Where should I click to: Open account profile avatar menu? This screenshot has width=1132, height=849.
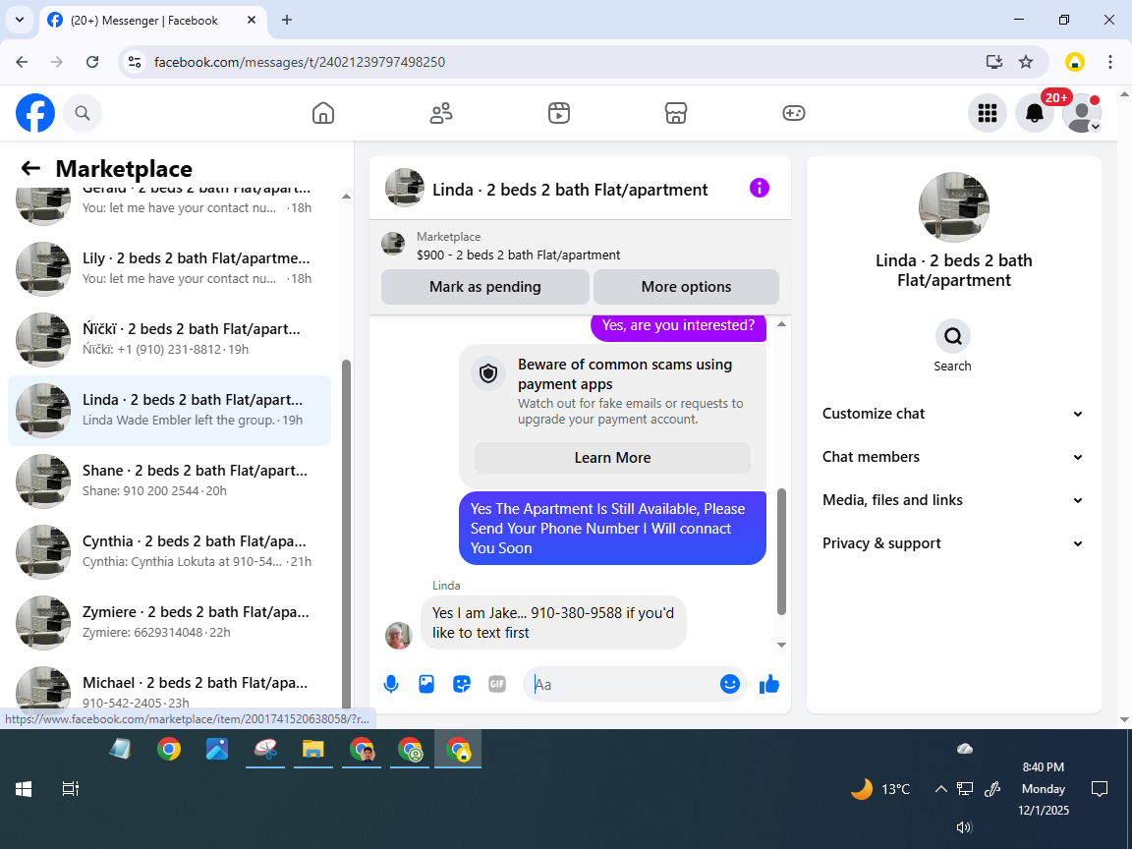coord(1082,113)
